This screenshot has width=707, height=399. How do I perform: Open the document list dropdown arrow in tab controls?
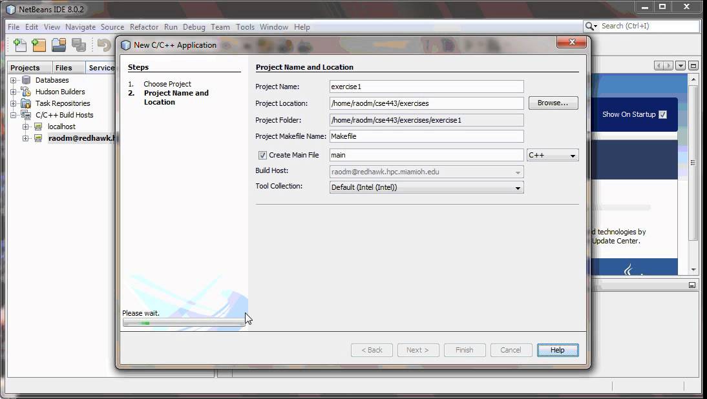(681, 66)
